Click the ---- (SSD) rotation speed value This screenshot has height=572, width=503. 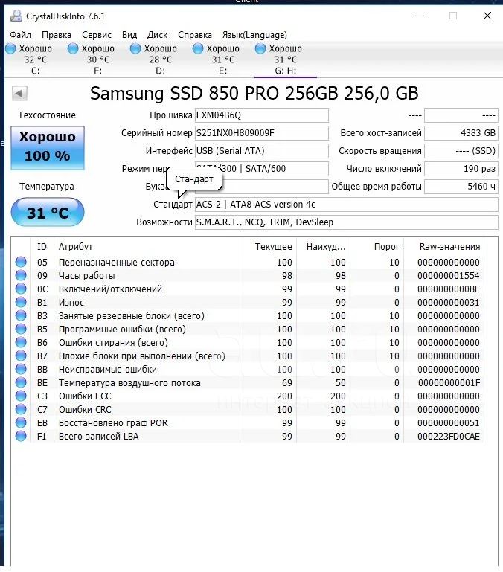461,151
